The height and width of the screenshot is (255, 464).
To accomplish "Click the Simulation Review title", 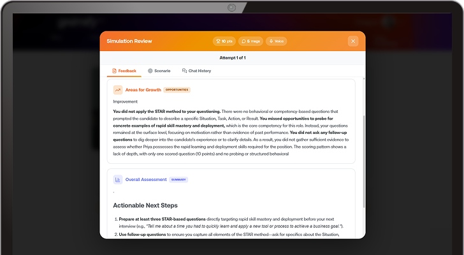I will click(x=129, y=41).
